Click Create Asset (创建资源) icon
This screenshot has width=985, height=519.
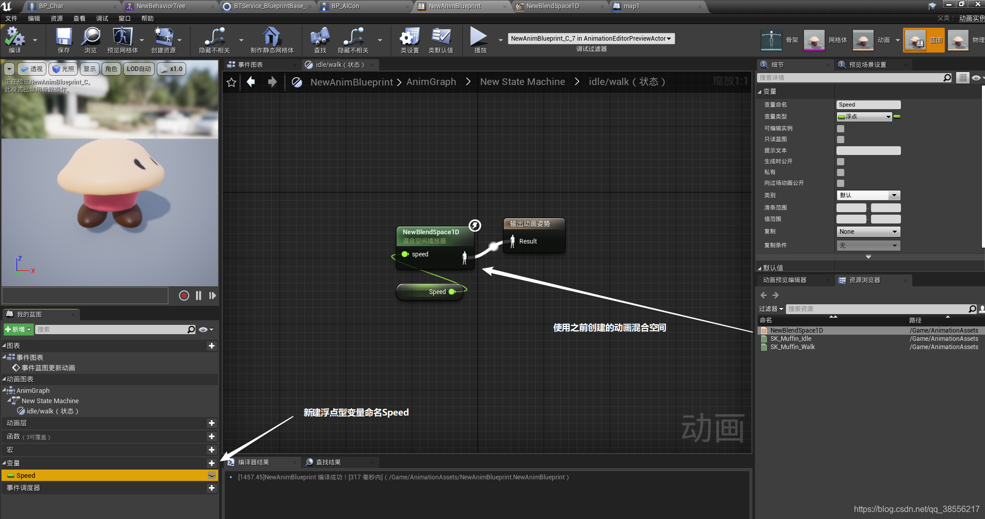coord(163,37)
